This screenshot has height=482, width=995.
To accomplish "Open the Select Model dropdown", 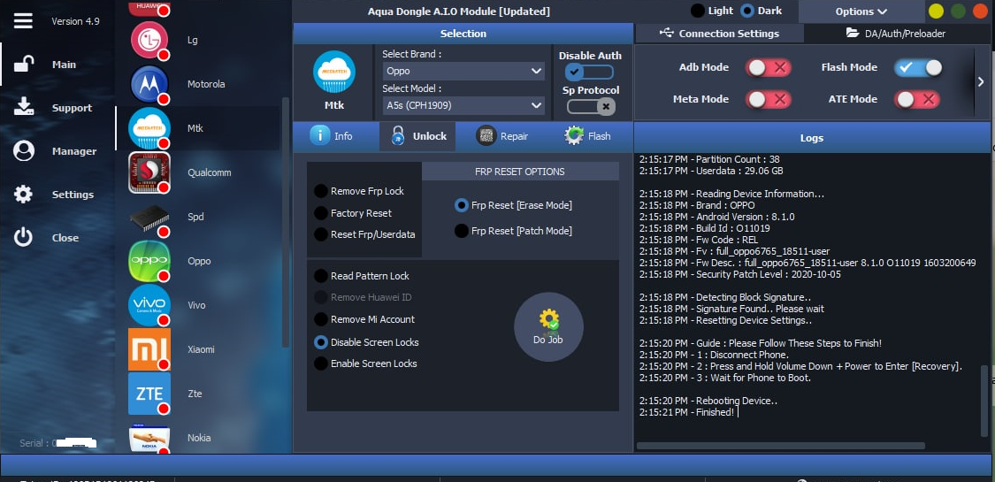I will (x=463, y=105).
